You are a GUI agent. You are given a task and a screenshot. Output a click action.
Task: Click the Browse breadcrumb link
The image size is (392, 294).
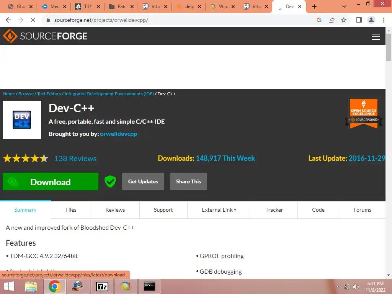[26, 94]
